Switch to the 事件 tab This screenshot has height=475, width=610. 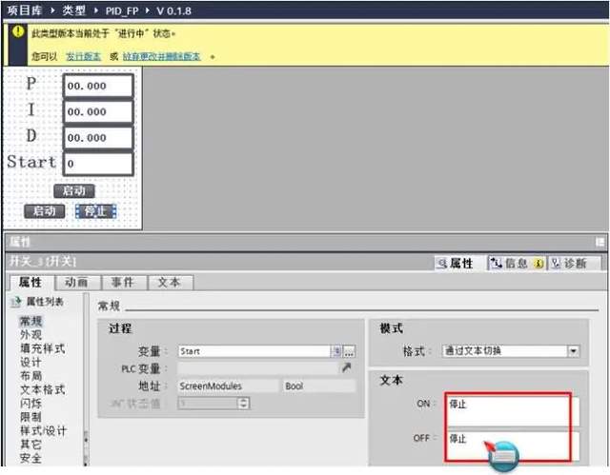(x=123, y=283)
